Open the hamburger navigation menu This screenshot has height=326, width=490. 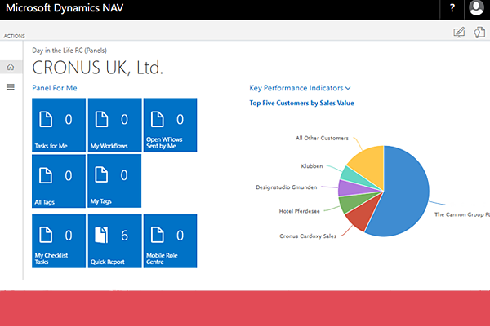click(x=11, y=87)
